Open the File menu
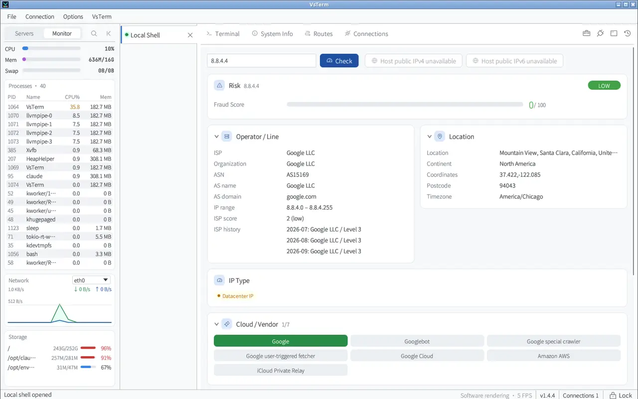Image resolution: width=638 pixels, height=399 pixels. [x=11, y=16]
